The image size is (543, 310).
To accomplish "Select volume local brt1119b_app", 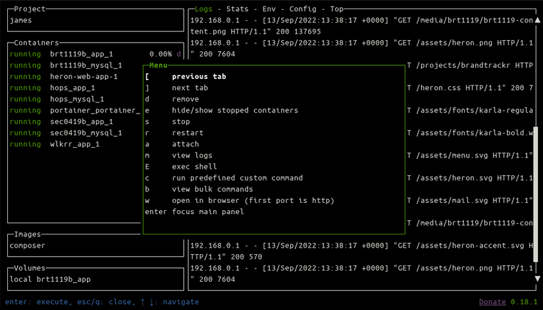I will click(50, 279).
